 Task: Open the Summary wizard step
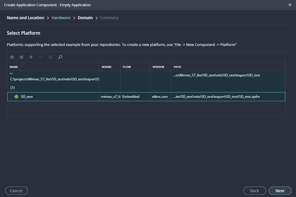[x=109, y=18]
